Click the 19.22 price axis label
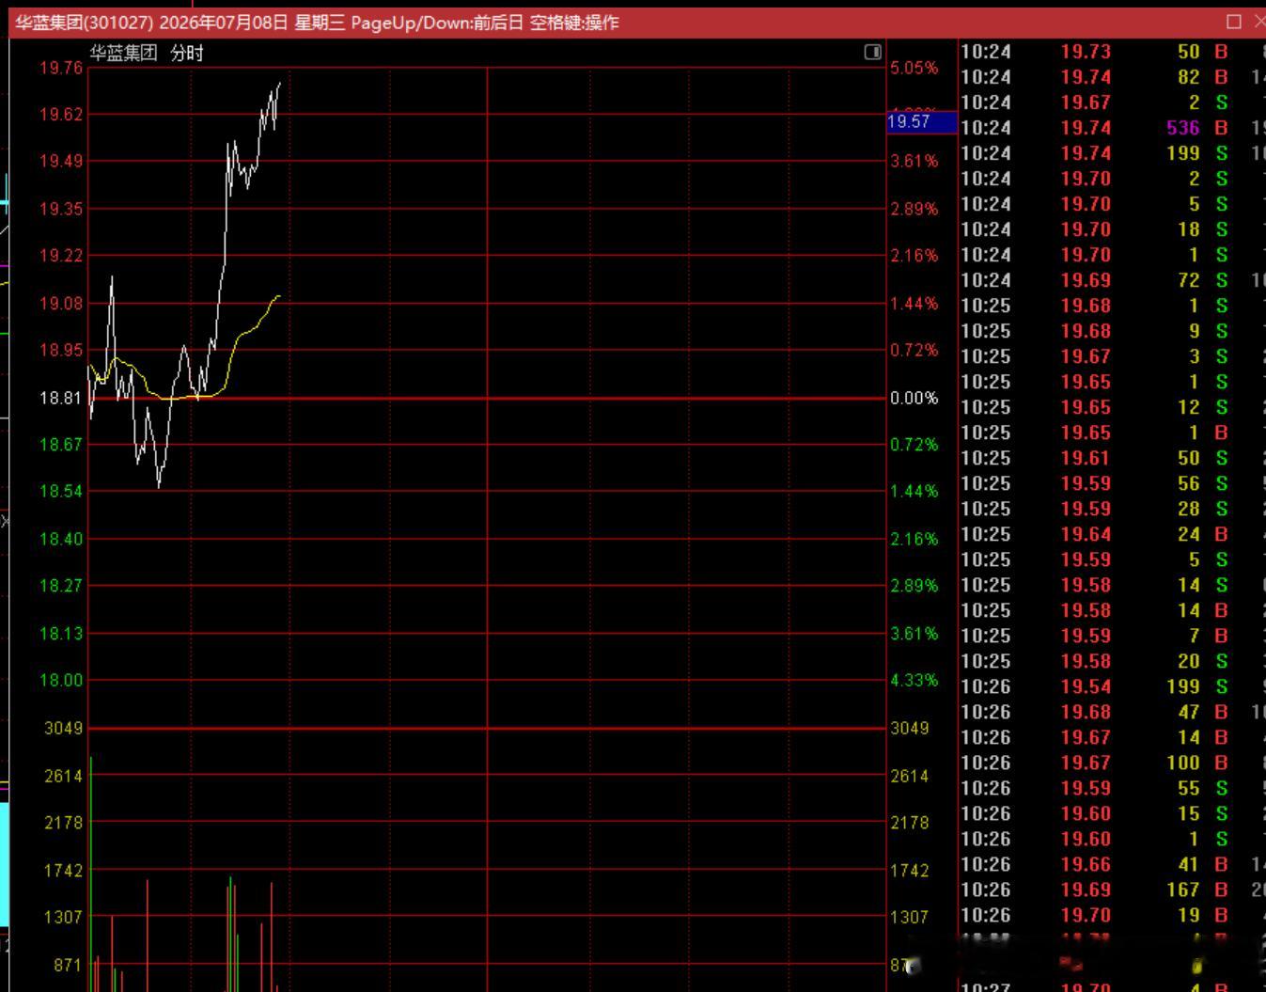The width and height of the screenshot is (1266, 992). click(61, 256)
